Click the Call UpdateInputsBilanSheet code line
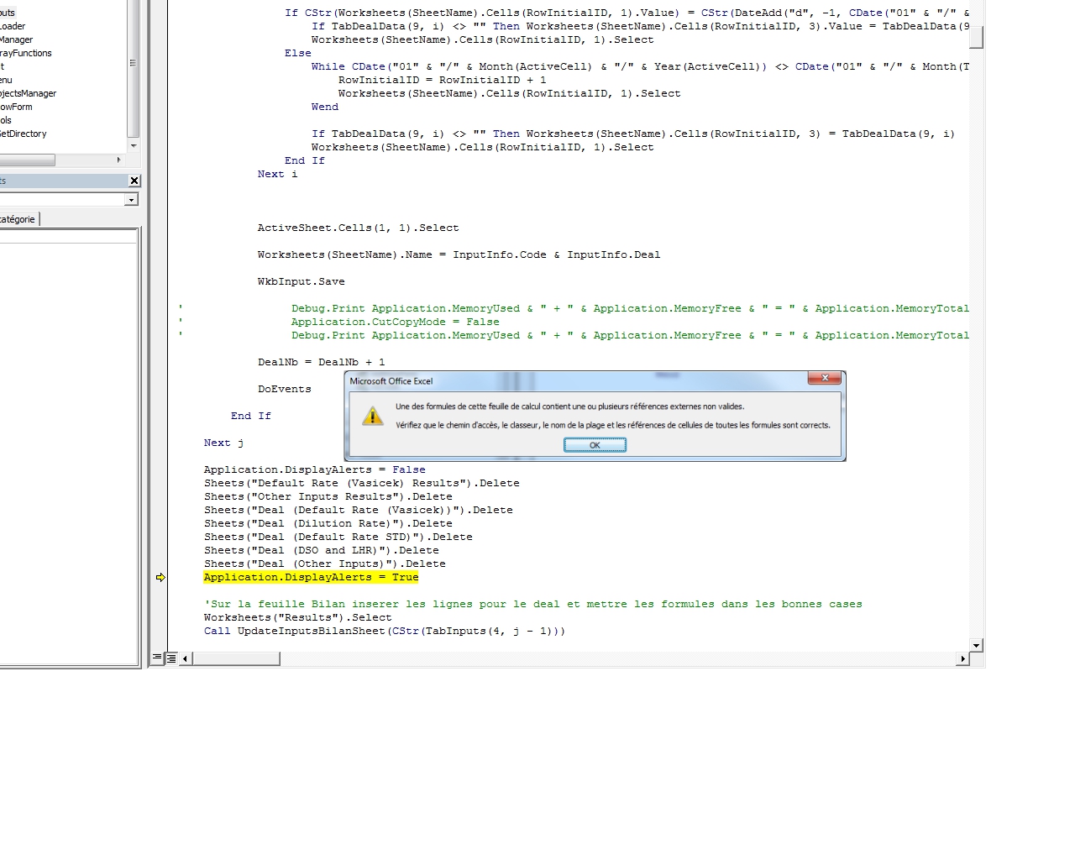This screenshot has width=1075, height=860. [385, 631]
